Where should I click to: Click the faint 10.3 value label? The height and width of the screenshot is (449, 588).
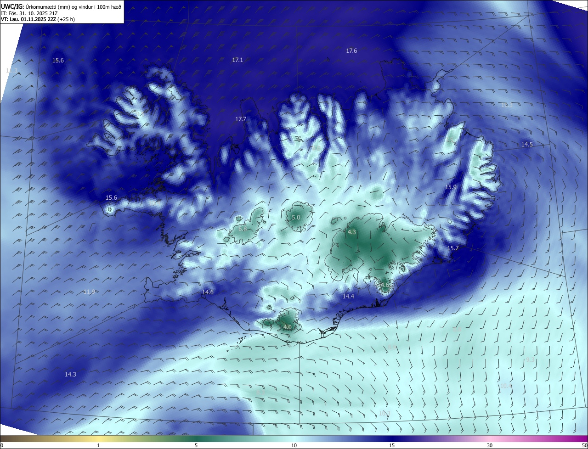pyautogui.click(x=384, y=414)
